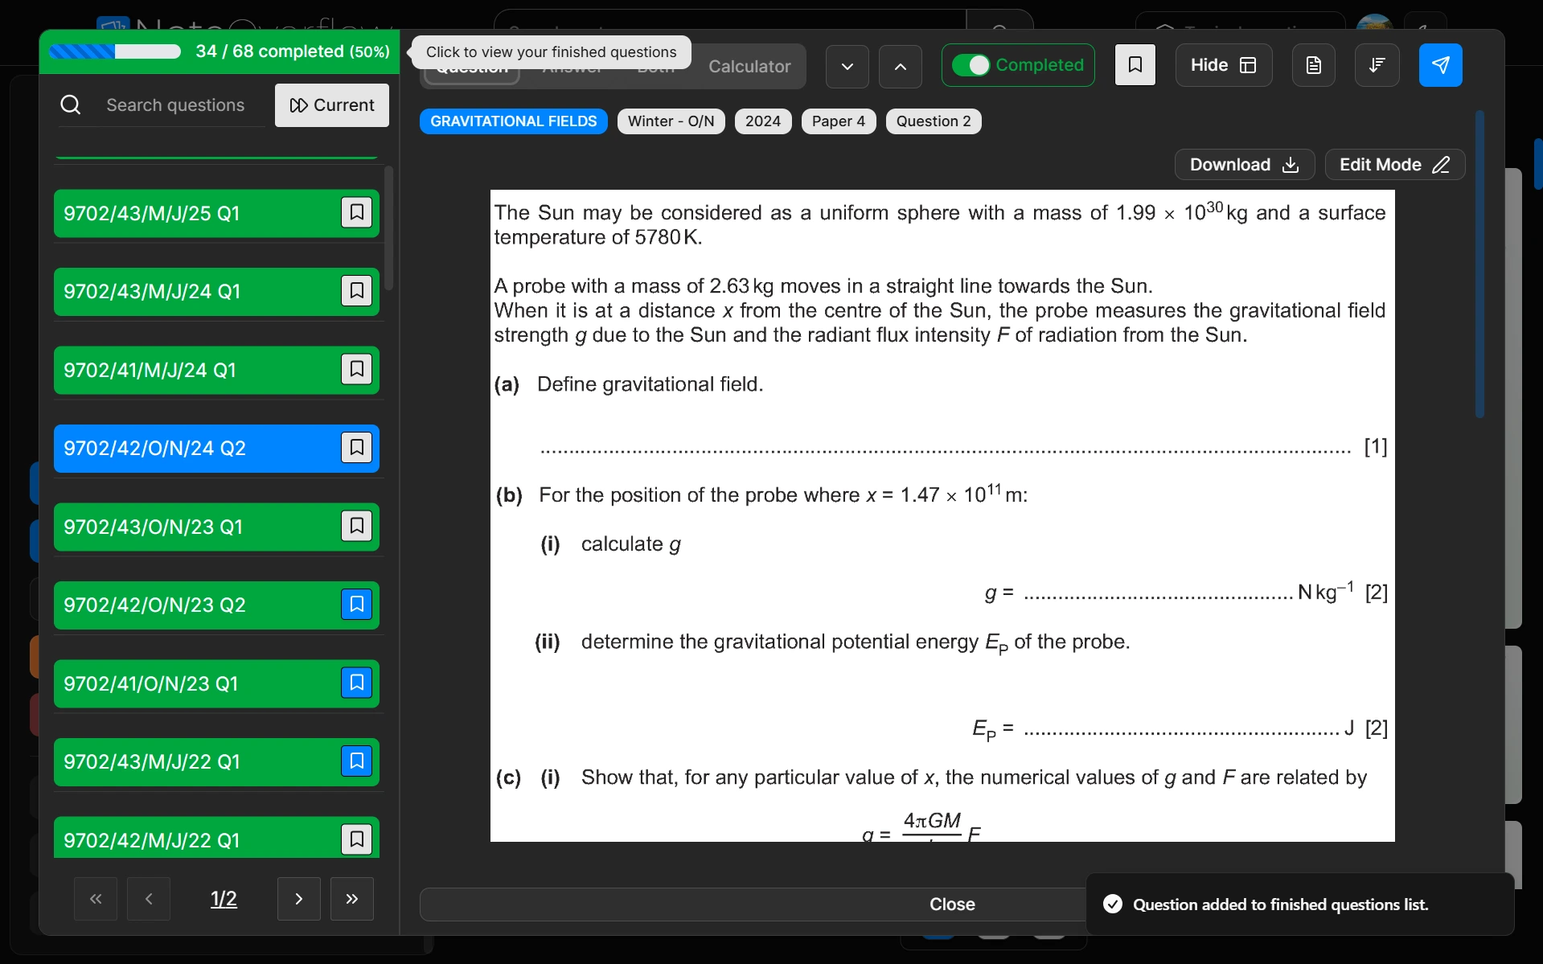Click the search magnifier icon
This screenshot has width=1543, height=964.
tap(71, 105)
